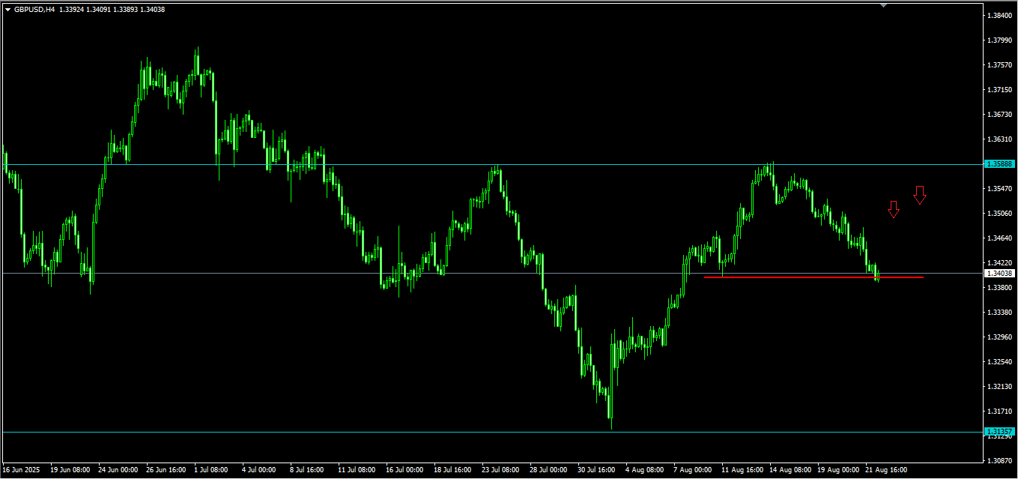
Task: Click the 1.36730 price scale value
Action: 999,115
